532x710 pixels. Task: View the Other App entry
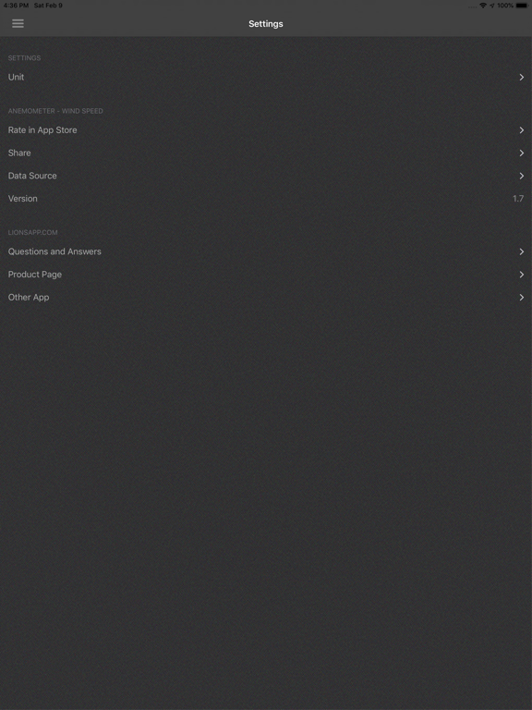(266, 297)
